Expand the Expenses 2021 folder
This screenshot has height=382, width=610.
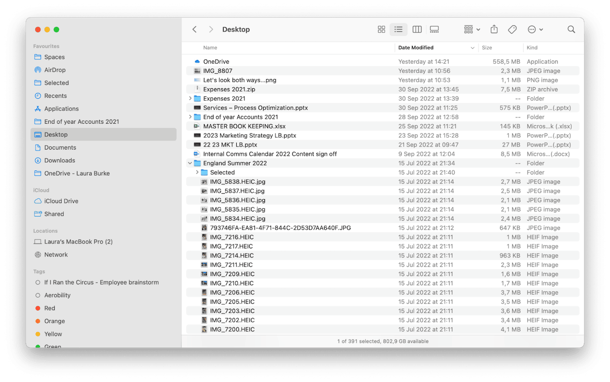pos(191,98)
